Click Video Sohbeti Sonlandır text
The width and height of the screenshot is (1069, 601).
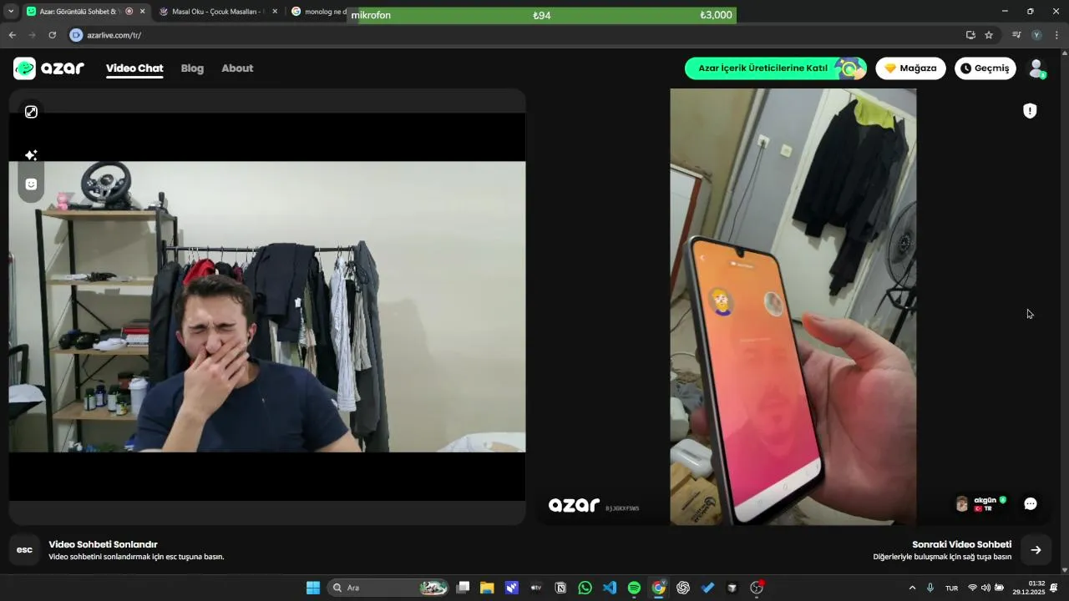click(103, 544)
